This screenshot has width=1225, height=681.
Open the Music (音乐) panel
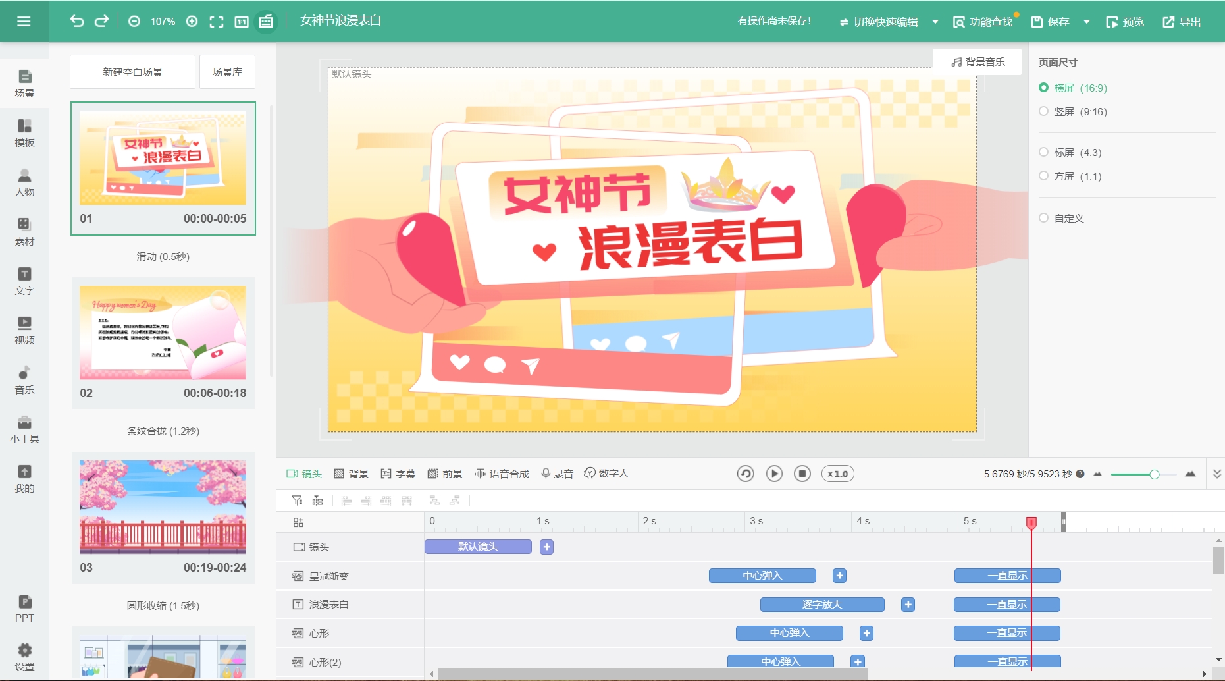pos(24,380)
